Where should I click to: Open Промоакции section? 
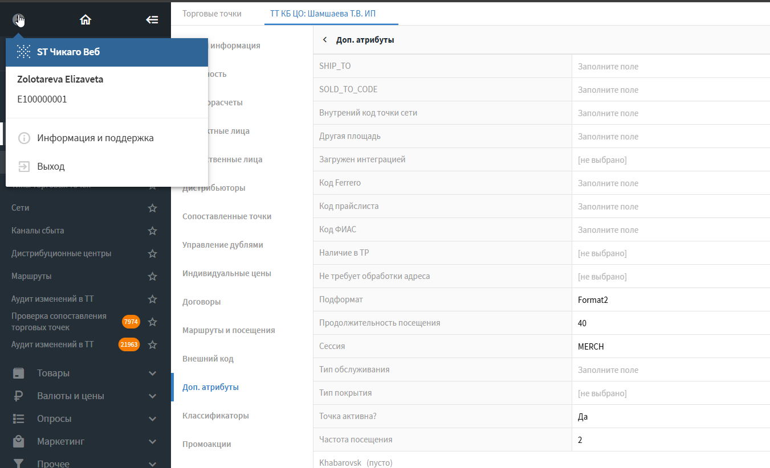point(207,444)
